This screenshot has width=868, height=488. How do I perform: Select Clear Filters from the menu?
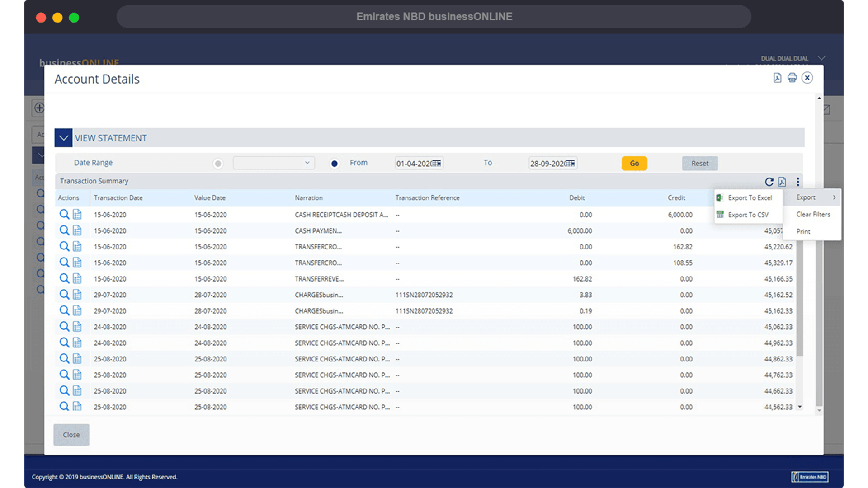813,214
